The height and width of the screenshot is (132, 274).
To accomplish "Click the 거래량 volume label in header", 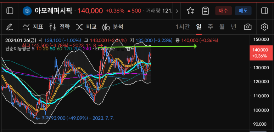I will [153, 11].
